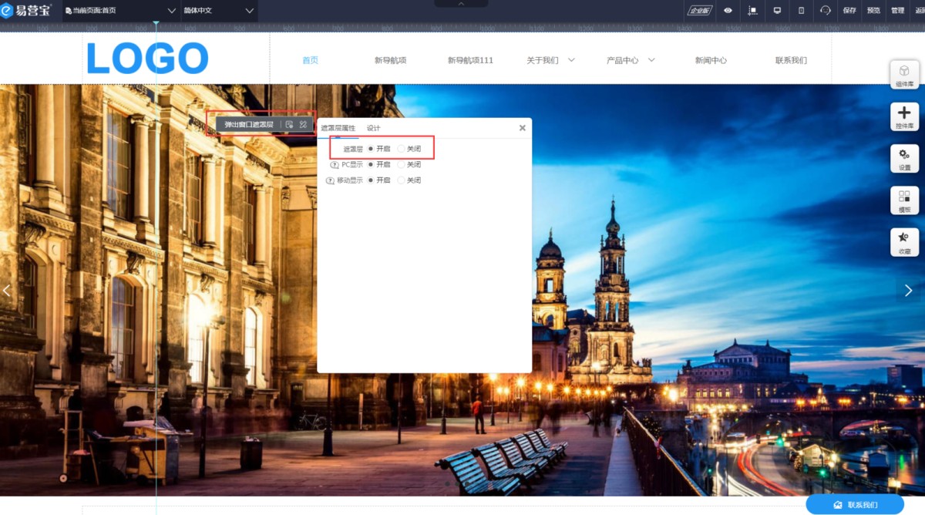Click the 联系我们 floating button
The width and height of the screenshot is (925, 515).
tap(854, 505)
